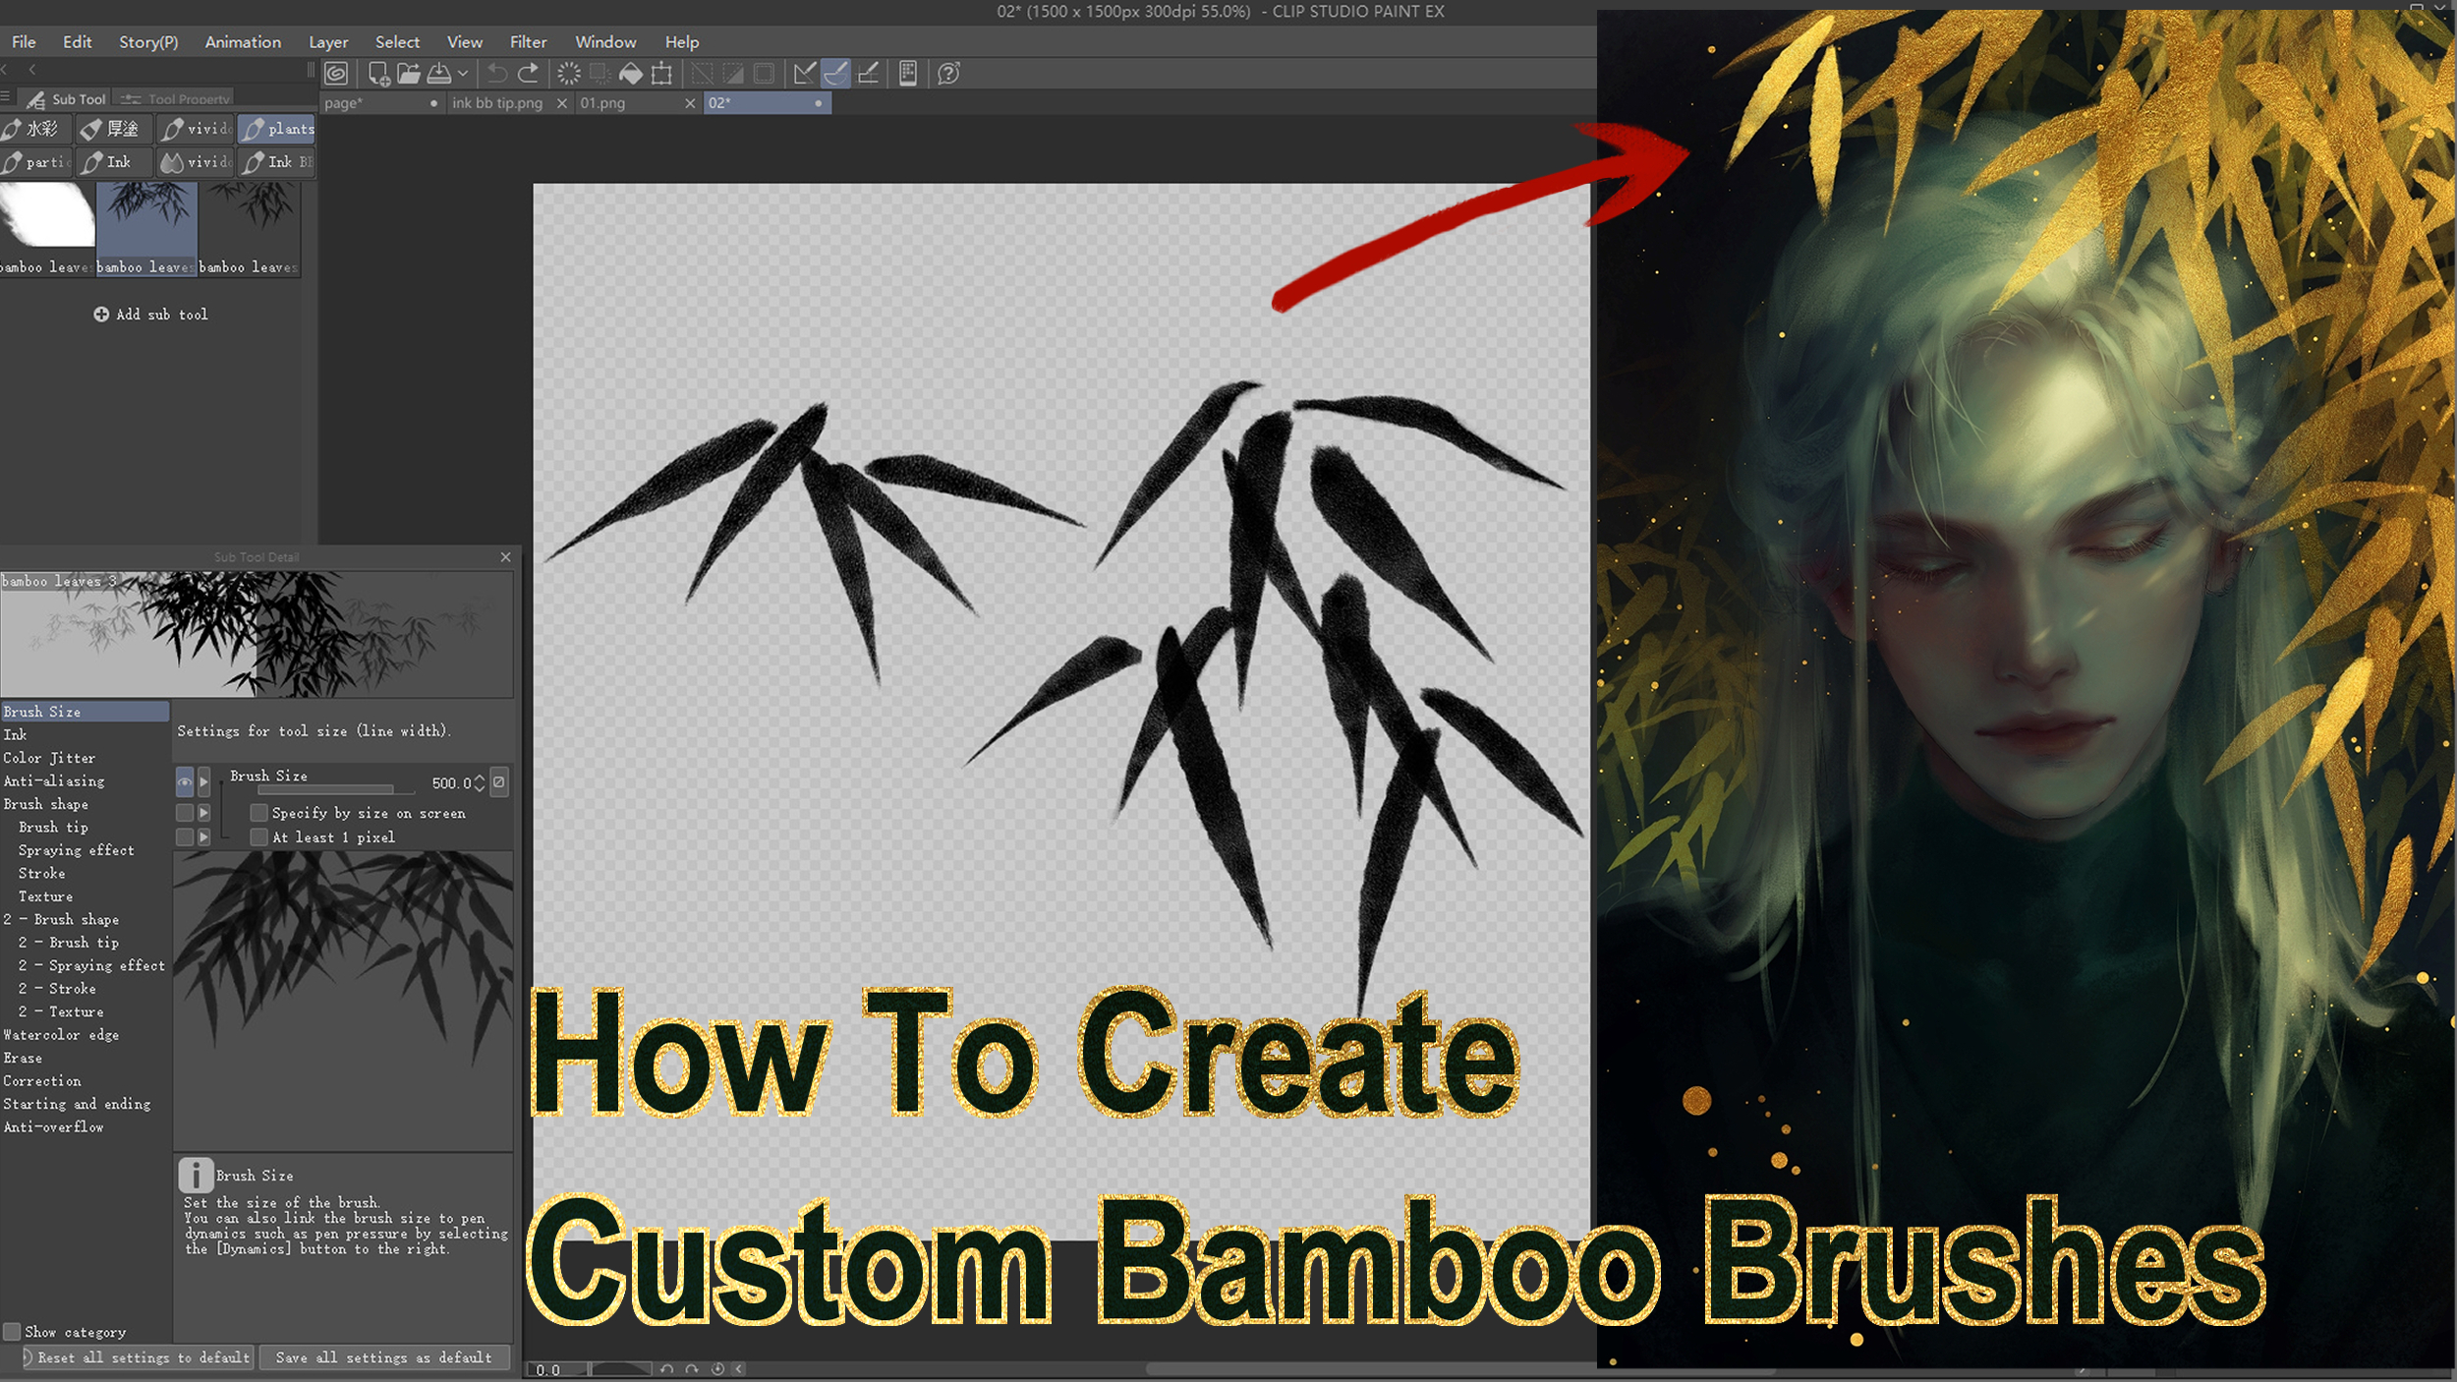2457x1382 pixels.
Task: Click the Deselect icon
Action: (x=702, y=74)
